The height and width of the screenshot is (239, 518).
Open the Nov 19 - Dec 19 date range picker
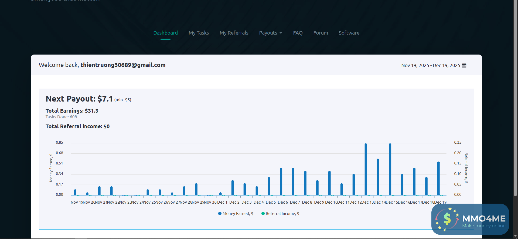click(x=431, y=65)
